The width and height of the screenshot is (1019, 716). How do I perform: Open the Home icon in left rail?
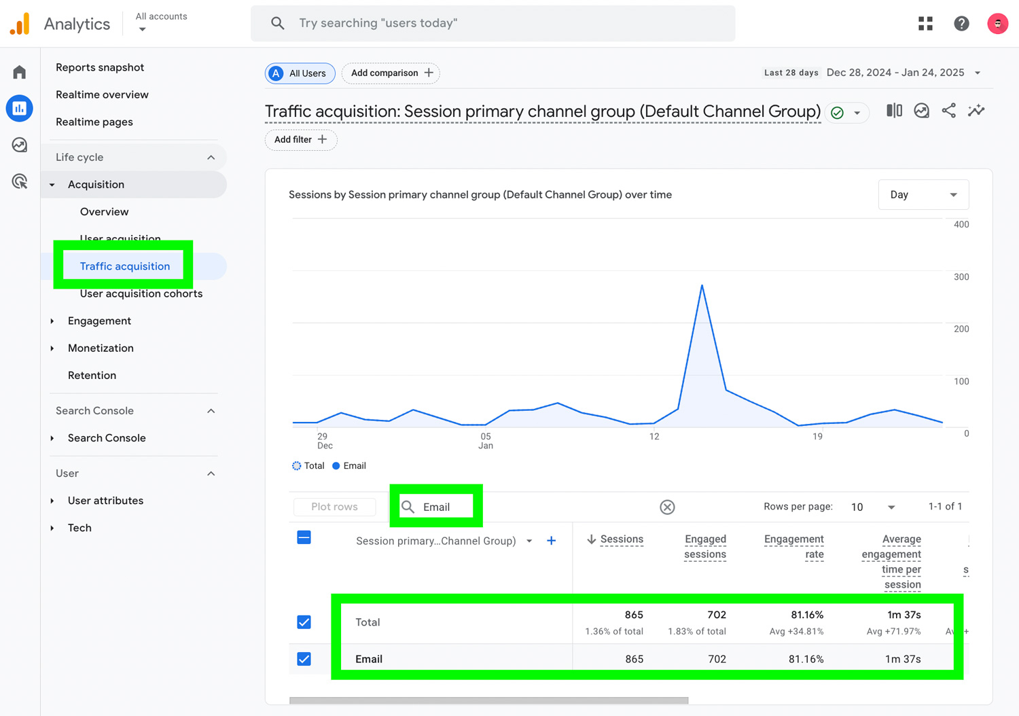pos(20,72)
